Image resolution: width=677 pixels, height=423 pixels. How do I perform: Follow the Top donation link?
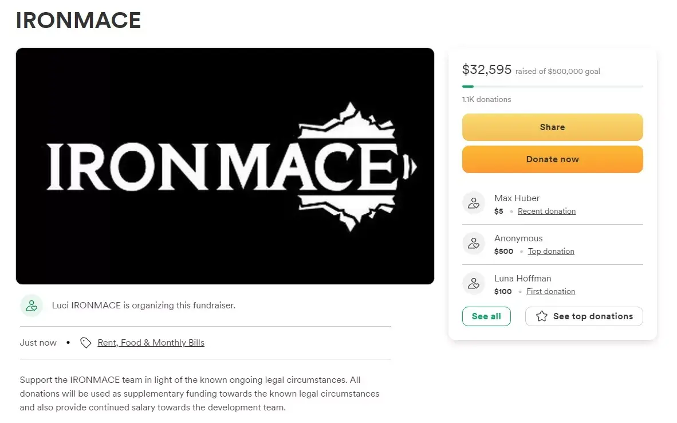point(551,252)
